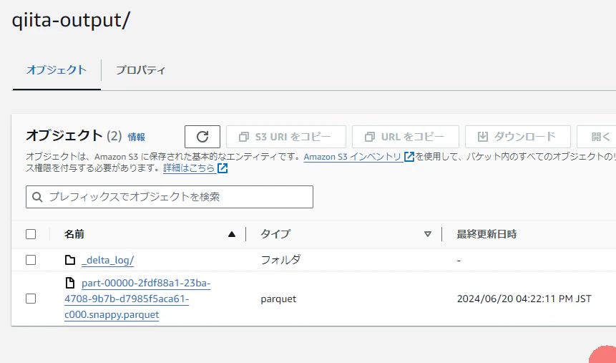The image size is (616, 363).
Task: Refresh the objects list
Action: tap(202, 137)
